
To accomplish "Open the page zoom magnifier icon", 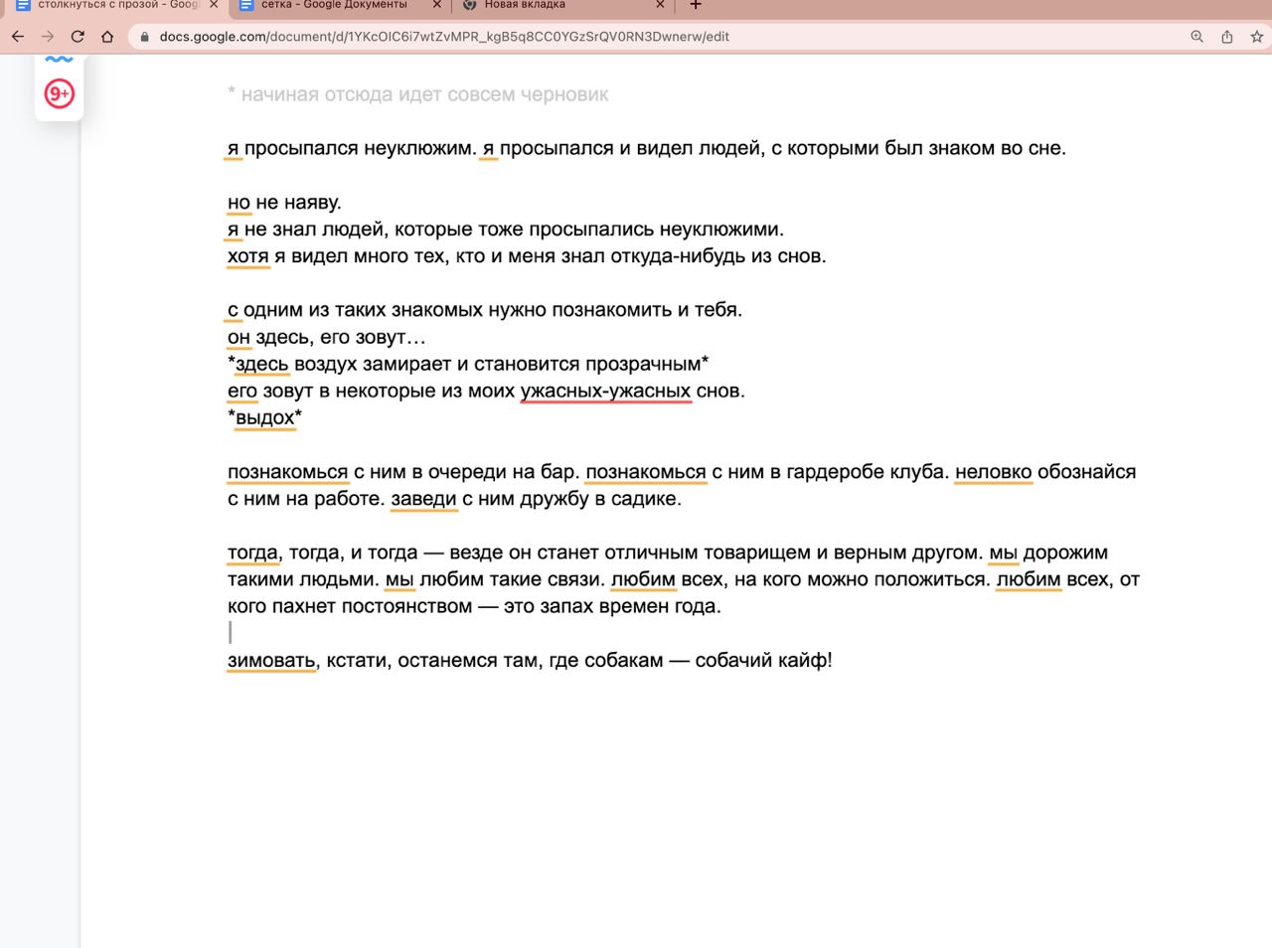I will (1197, 37).
